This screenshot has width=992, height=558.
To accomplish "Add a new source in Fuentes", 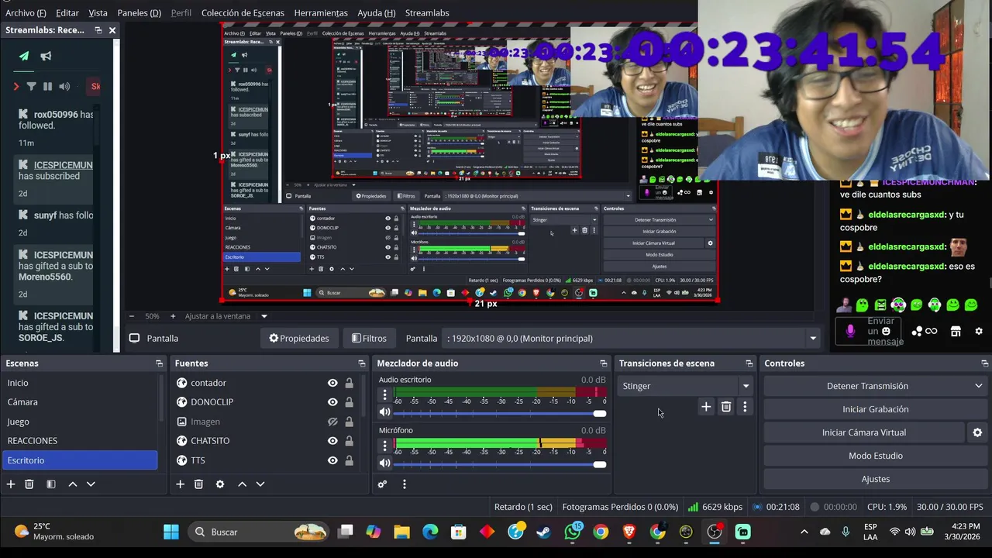I will pos(180,484).
